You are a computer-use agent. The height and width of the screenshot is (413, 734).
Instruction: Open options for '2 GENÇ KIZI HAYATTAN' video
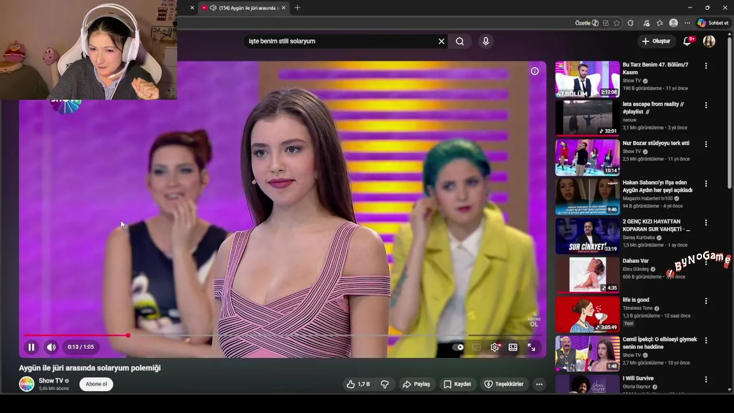(706, 223)
